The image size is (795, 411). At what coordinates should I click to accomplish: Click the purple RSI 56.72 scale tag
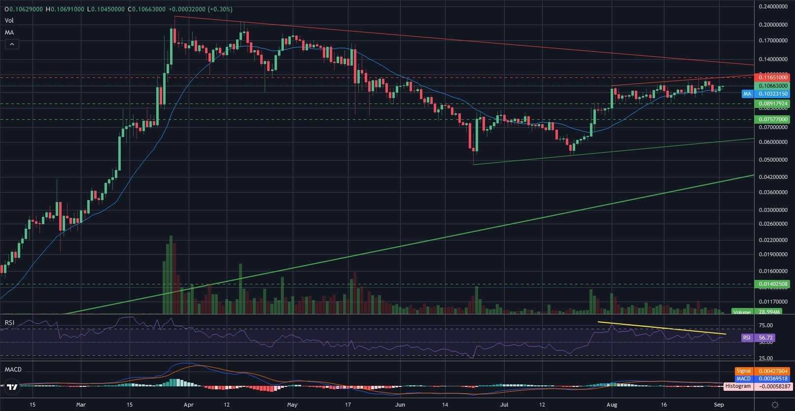click(x=758, y=338)
